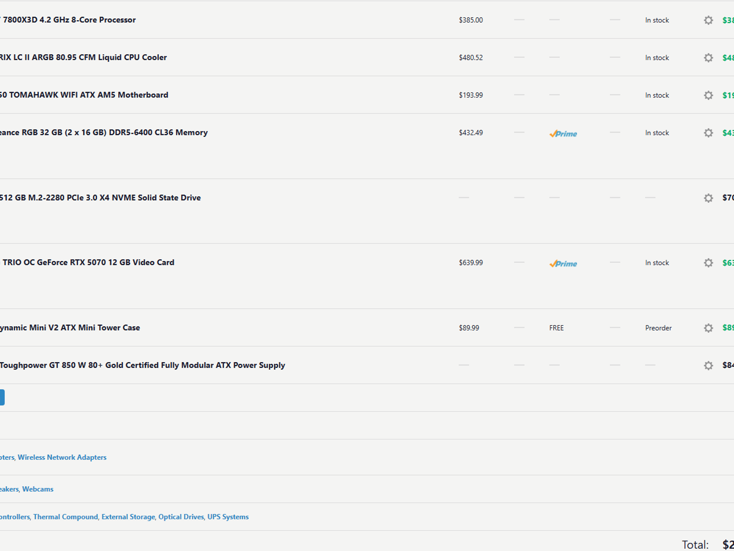Image resolution: width=734 pixels, height=551 pixels.
Task: Click the $89.99 case price
Action: pyautogui.click(x=469, y=328)
